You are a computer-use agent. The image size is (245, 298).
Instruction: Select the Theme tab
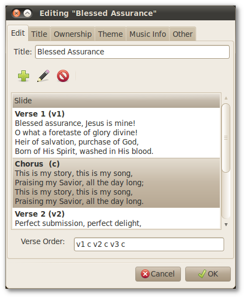(x=111, y=34)
